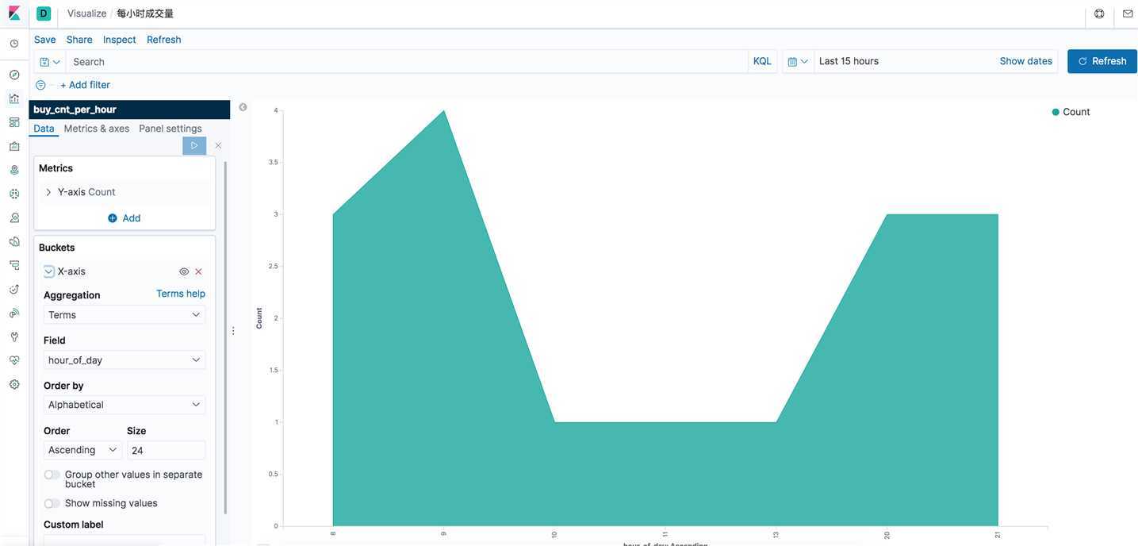1138x546 pixels.
Task: Click the Kibana logo home icon
Action: click(x=14, y=13)
